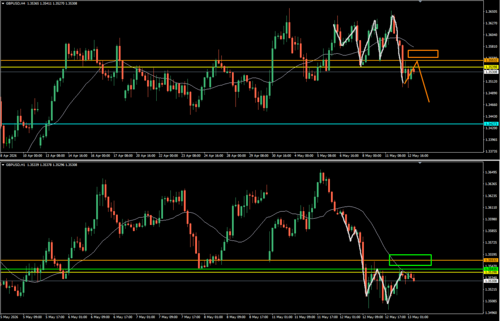Click the 1.34430 price scale value
The image size is (500, 321).
click(491, 117)
